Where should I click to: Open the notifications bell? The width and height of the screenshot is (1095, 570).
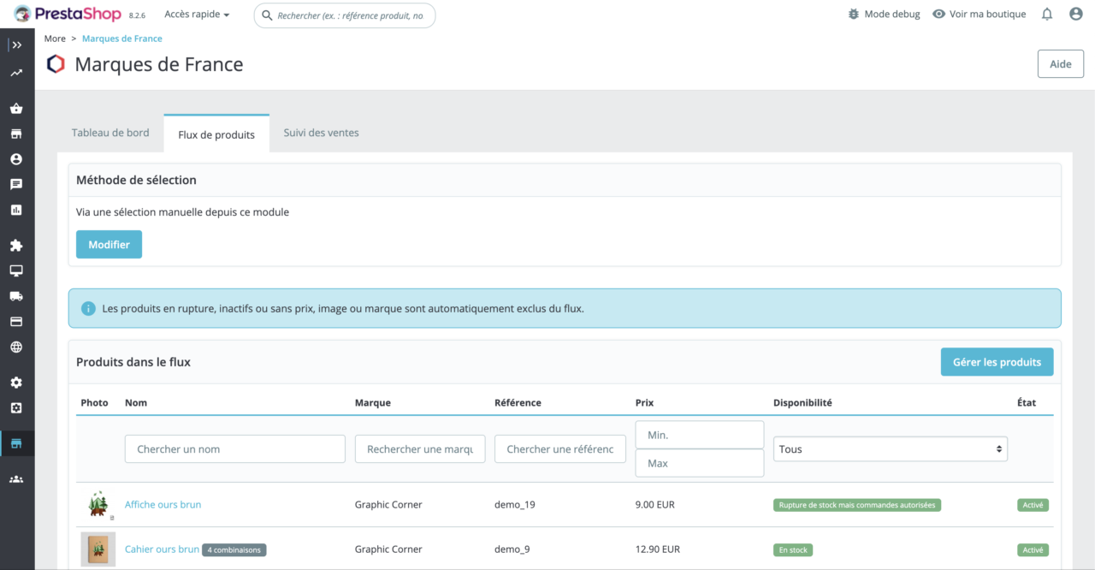[1047, 15]
